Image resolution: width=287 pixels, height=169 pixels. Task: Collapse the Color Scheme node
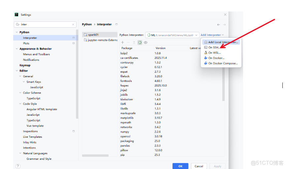pos(20,92)
